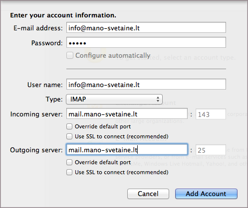Viewport: 248px width, 208px height.
Task: Click the Cancel button
Action: tap(148, 194)
